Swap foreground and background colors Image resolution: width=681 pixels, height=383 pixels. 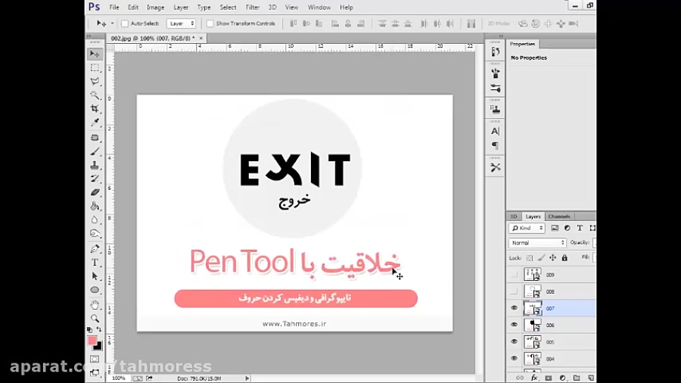[99, 329]
